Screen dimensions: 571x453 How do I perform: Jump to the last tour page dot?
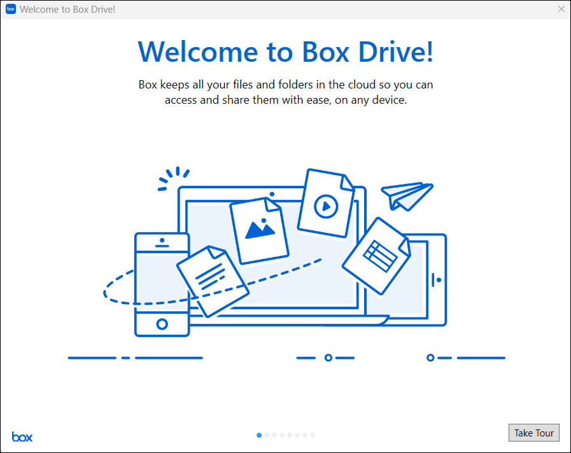click(x=313, y=435)
